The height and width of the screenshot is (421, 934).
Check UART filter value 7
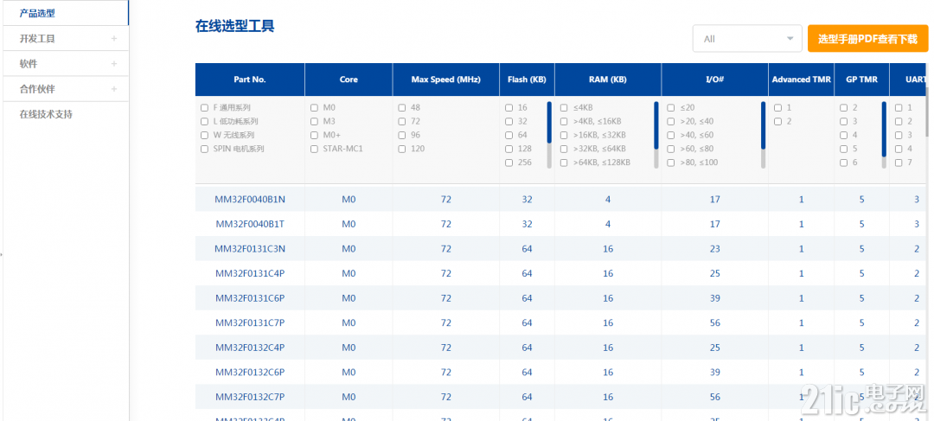[x=899, y=163]
